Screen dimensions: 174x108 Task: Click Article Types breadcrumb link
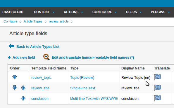tap(33, 21)
